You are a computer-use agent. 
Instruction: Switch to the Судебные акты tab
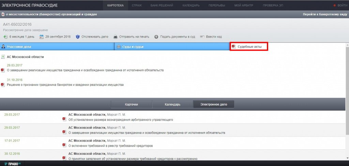pyautogui.click(x=249, y=47)
